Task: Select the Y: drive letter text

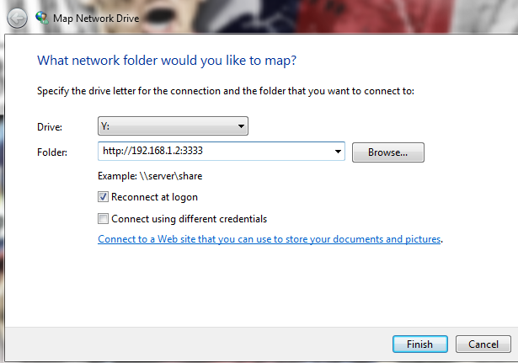Action: coord(108,127)
